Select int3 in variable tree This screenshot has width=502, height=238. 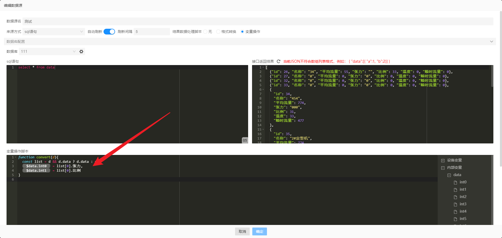click(x=463, y=204)
